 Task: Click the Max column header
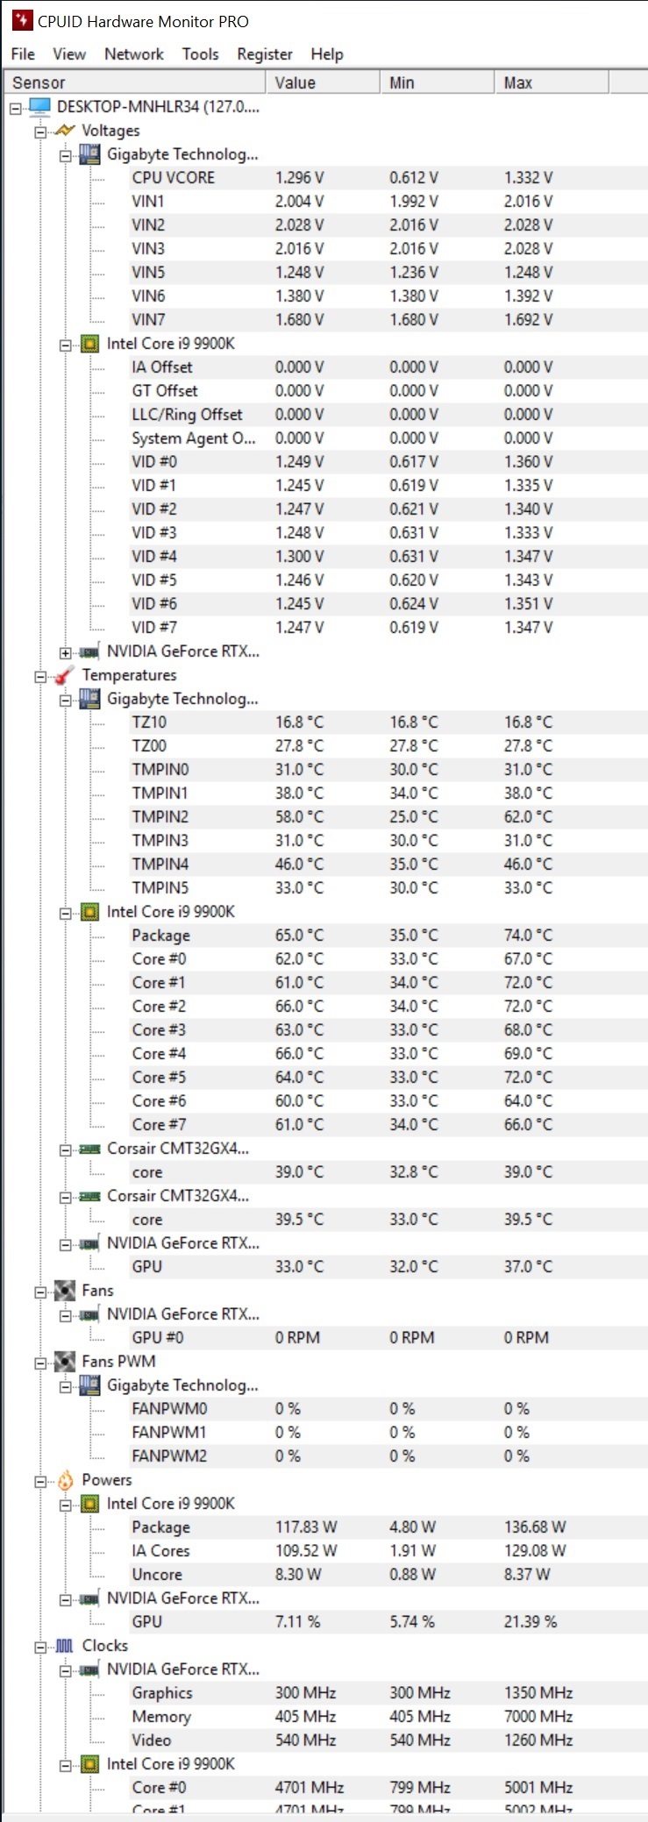point(552,82)
